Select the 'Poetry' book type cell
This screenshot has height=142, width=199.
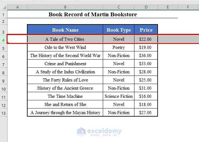pos(119,47)
